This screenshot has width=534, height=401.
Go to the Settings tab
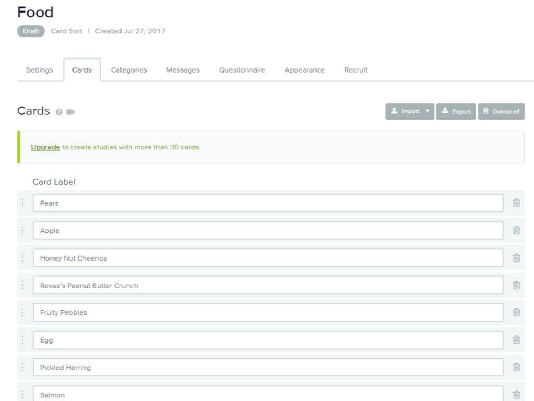click(40, 70)
